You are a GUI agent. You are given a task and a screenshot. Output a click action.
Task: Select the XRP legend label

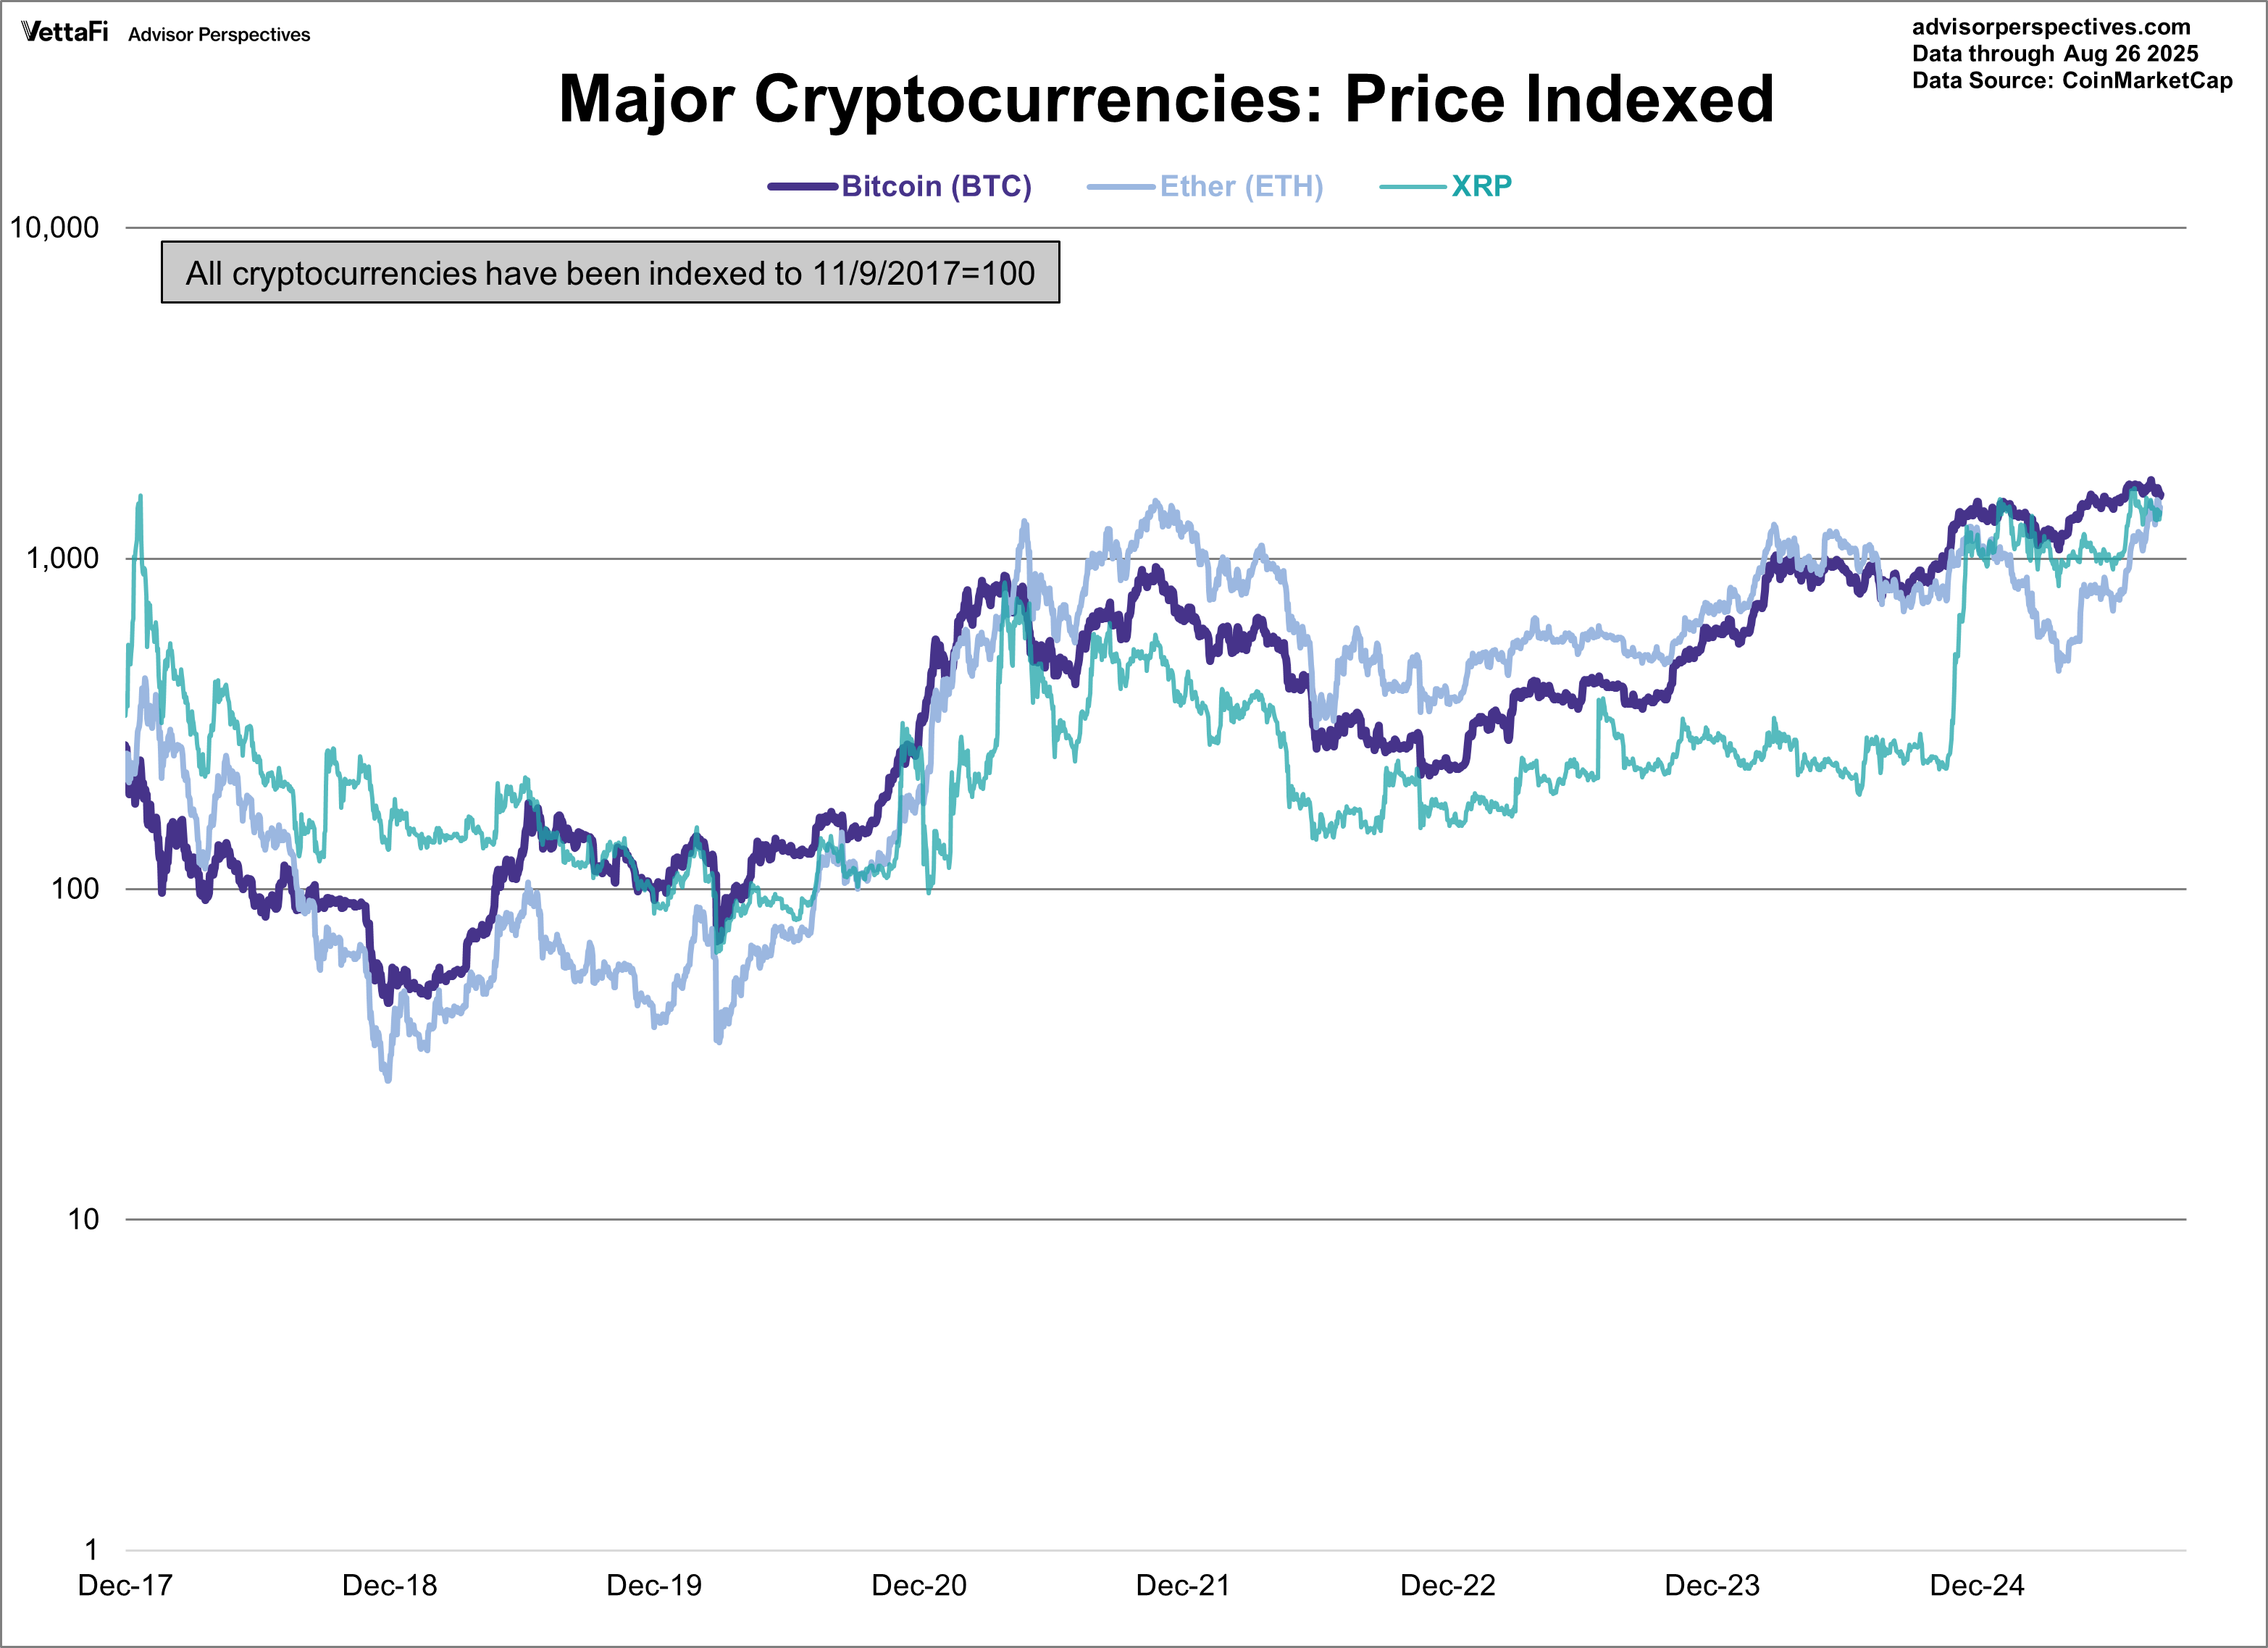1481,186
